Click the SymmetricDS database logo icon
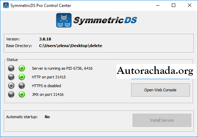The image size is (198, 137). tap(64, 20)
